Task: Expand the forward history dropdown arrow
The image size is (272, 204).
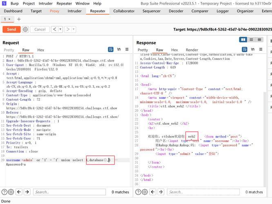Action: [74, 29]
